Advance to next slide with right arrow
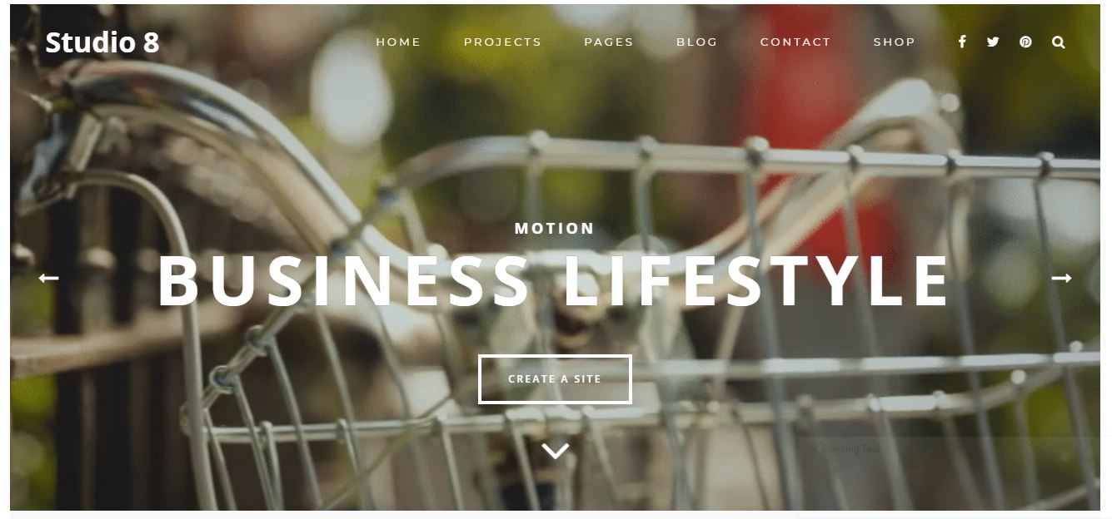This screenshot has width=1112, height=519. click(1061, 278)
